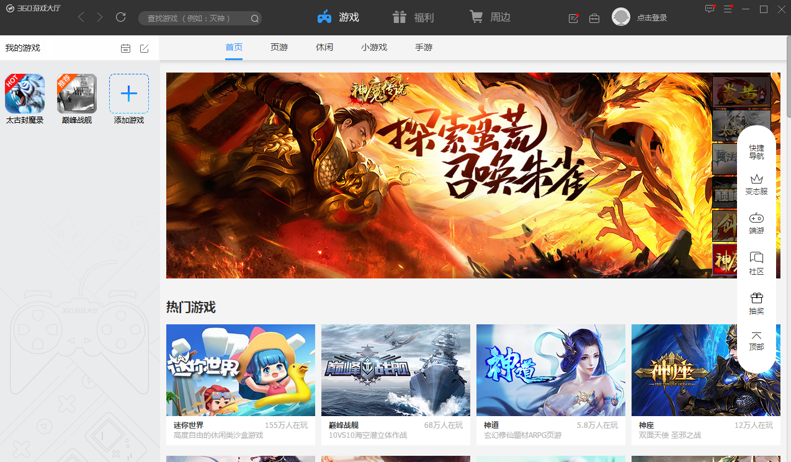Go back with the back arrow
Screen dimensions: 791x462
coord(81,17)
